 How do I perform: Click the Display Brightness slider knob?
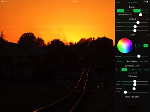coord(140,15)
